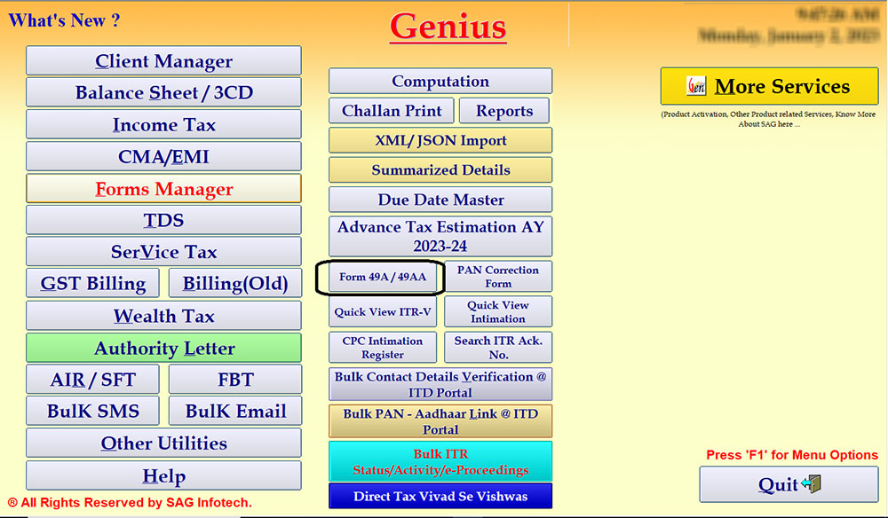Open the Service Tax section
The width and height of the screenshot is (888, 518).
pyautogui.click(x=163, y=251)
